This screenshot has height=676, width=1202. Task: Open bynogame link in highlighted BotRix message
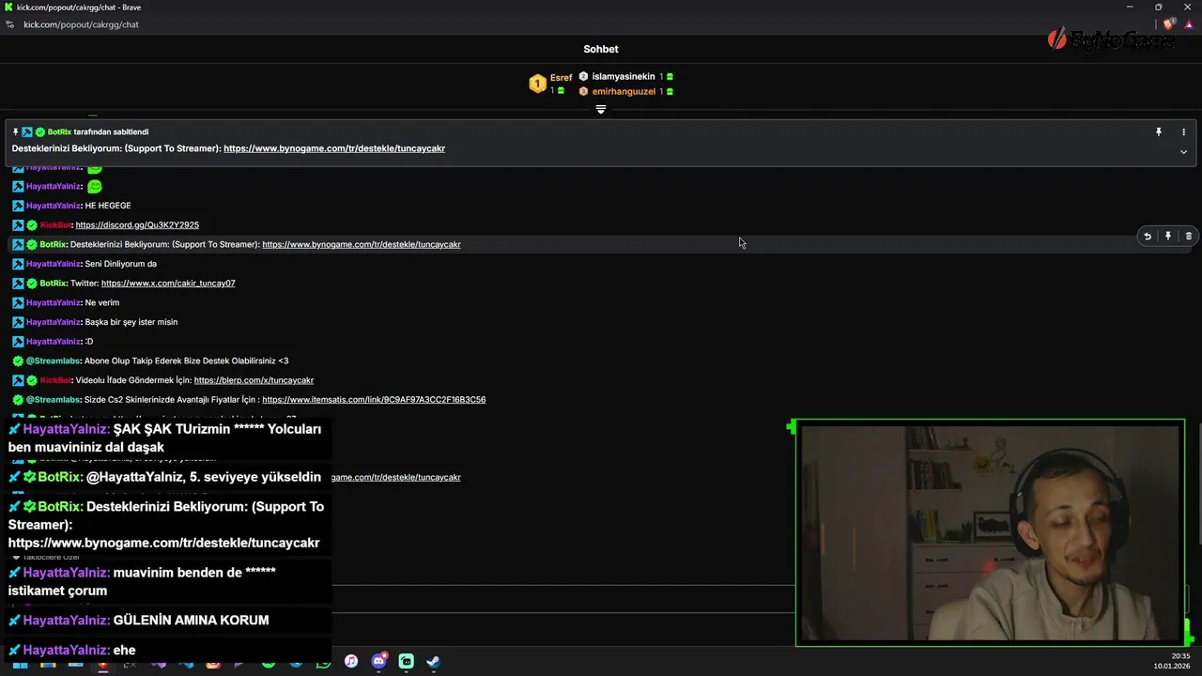[x=362, y=244]
